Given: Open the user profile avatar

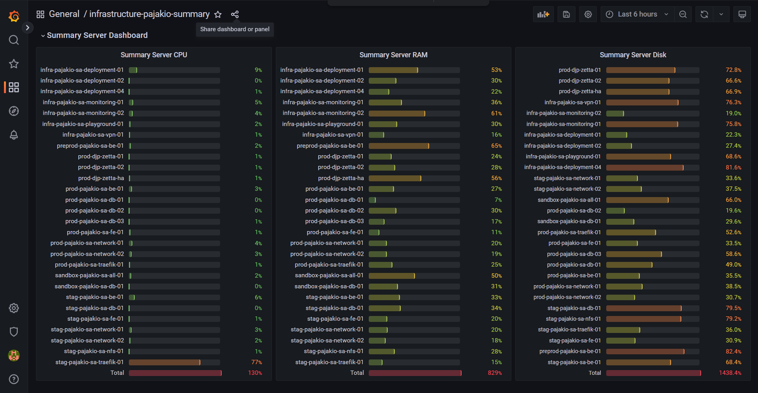Looking at the screenshot, I should click(x=14, y=355).
